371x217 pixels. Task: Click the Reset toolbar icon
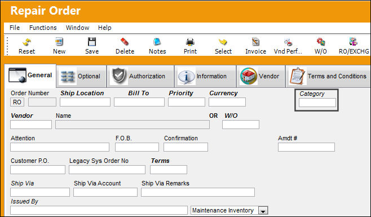pyautogui.click(x=26, y=42)
